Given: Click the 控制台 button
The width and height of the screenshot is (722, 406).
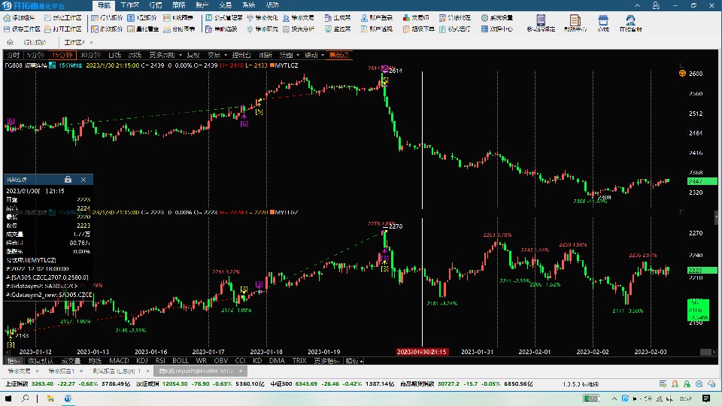Looking at the screenshot, I should coord(241,55).
